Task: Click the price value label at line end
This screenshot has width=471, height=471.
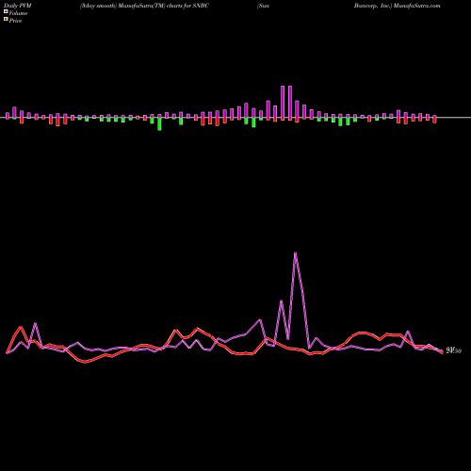Action: [x=453, y=350]
